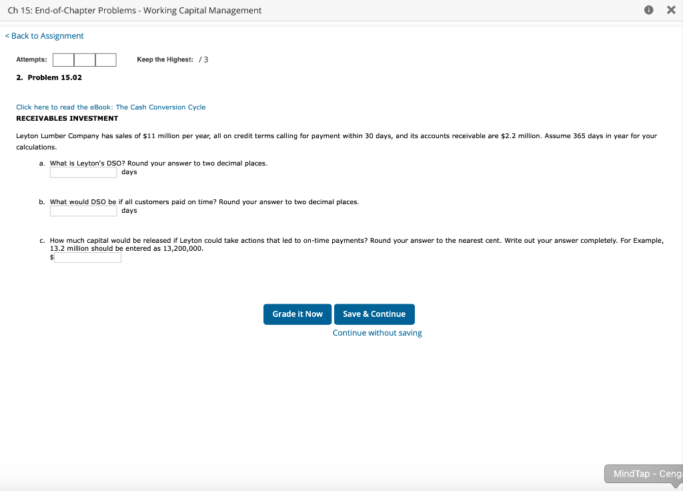Click the capital released dollar field

pyautogui.click(x=87, y=258)
